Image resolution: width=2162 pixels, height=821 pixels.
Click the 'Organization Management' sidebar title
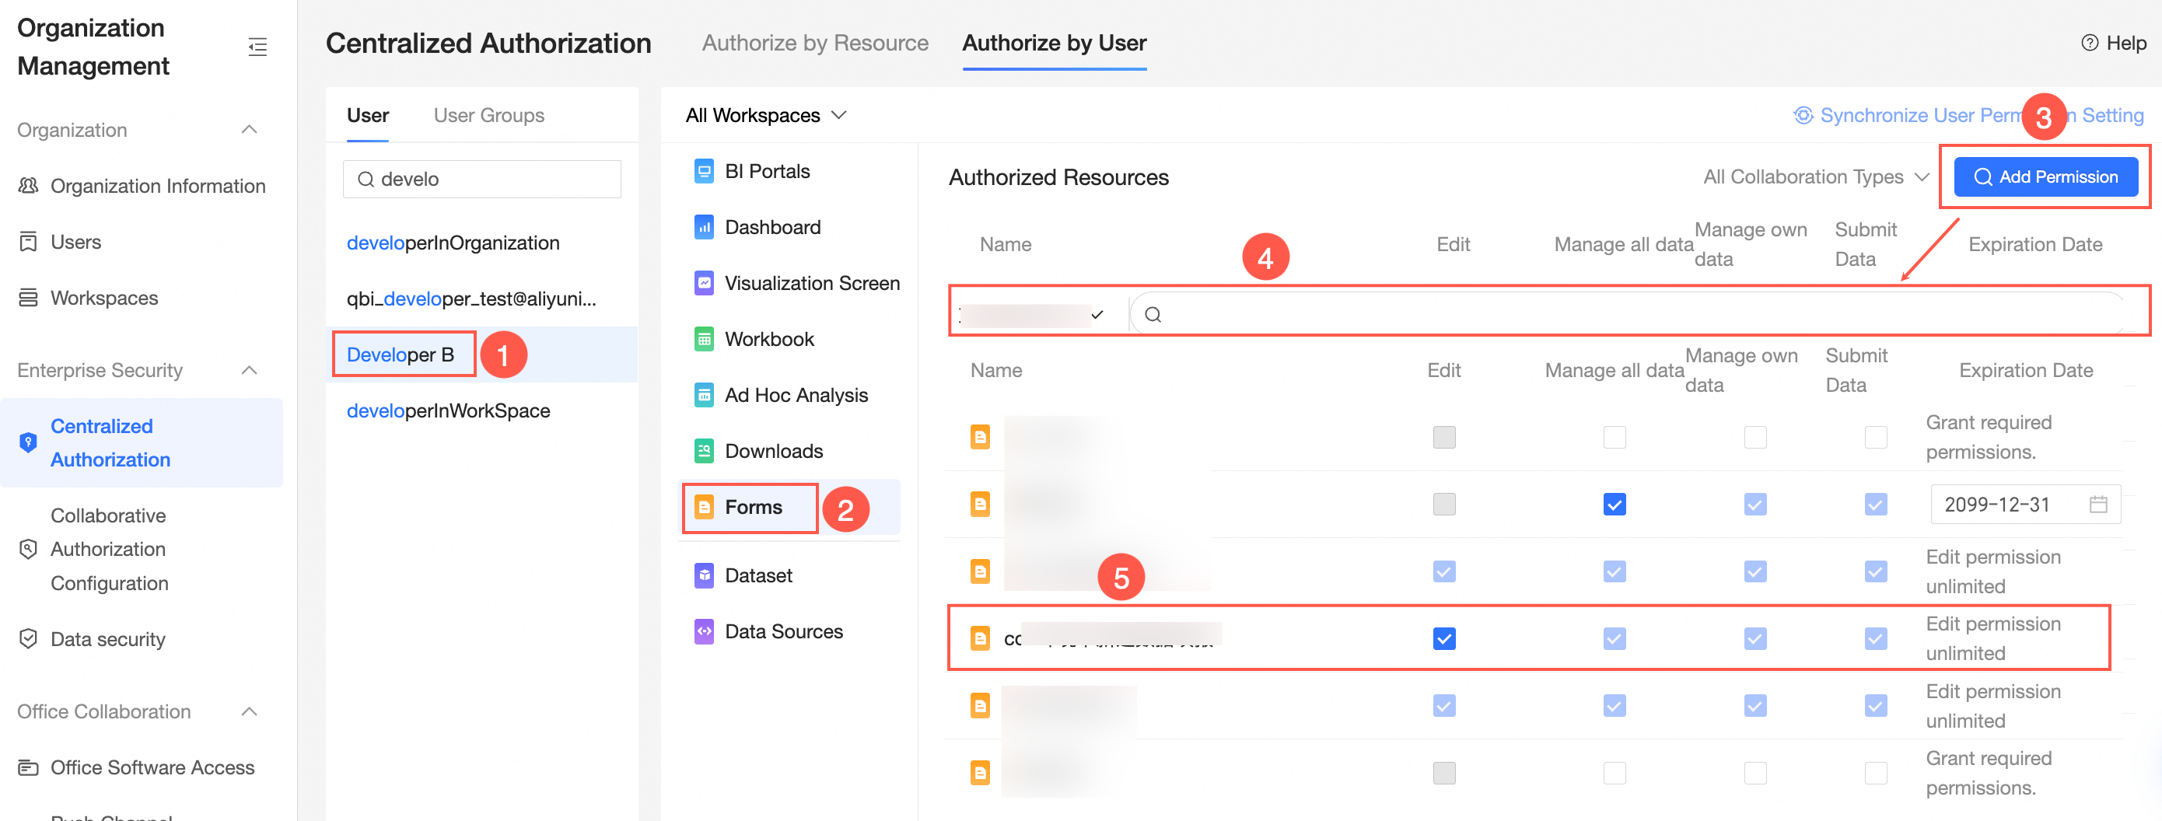pyautogui.click(x=93, y=46)
